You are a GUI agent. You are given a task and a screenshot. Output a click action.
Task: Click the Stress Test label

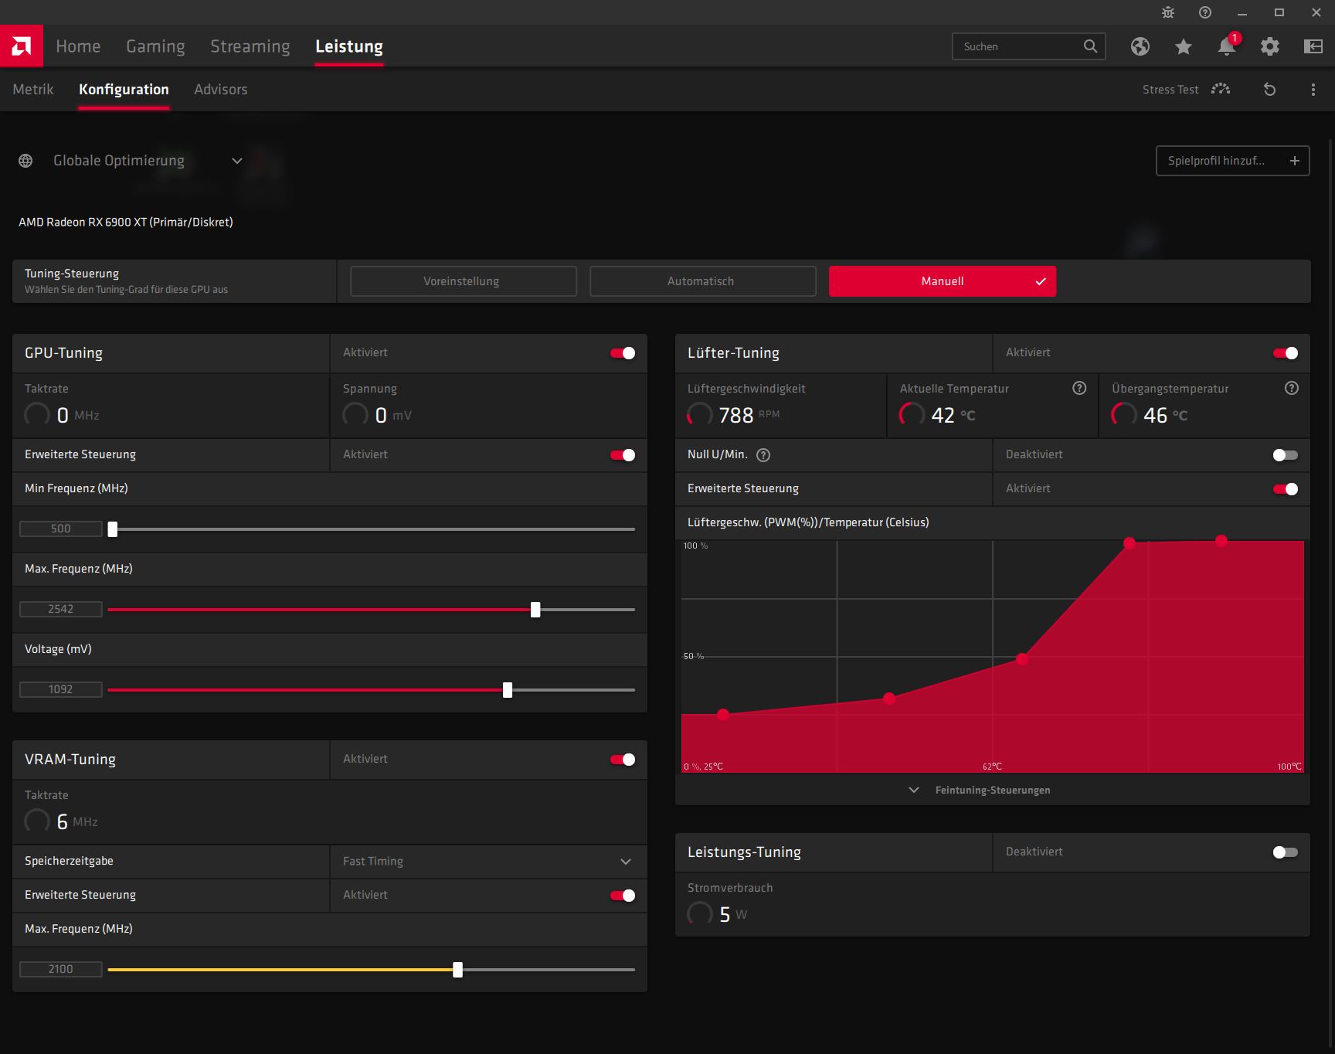[x=1170, y=90]
